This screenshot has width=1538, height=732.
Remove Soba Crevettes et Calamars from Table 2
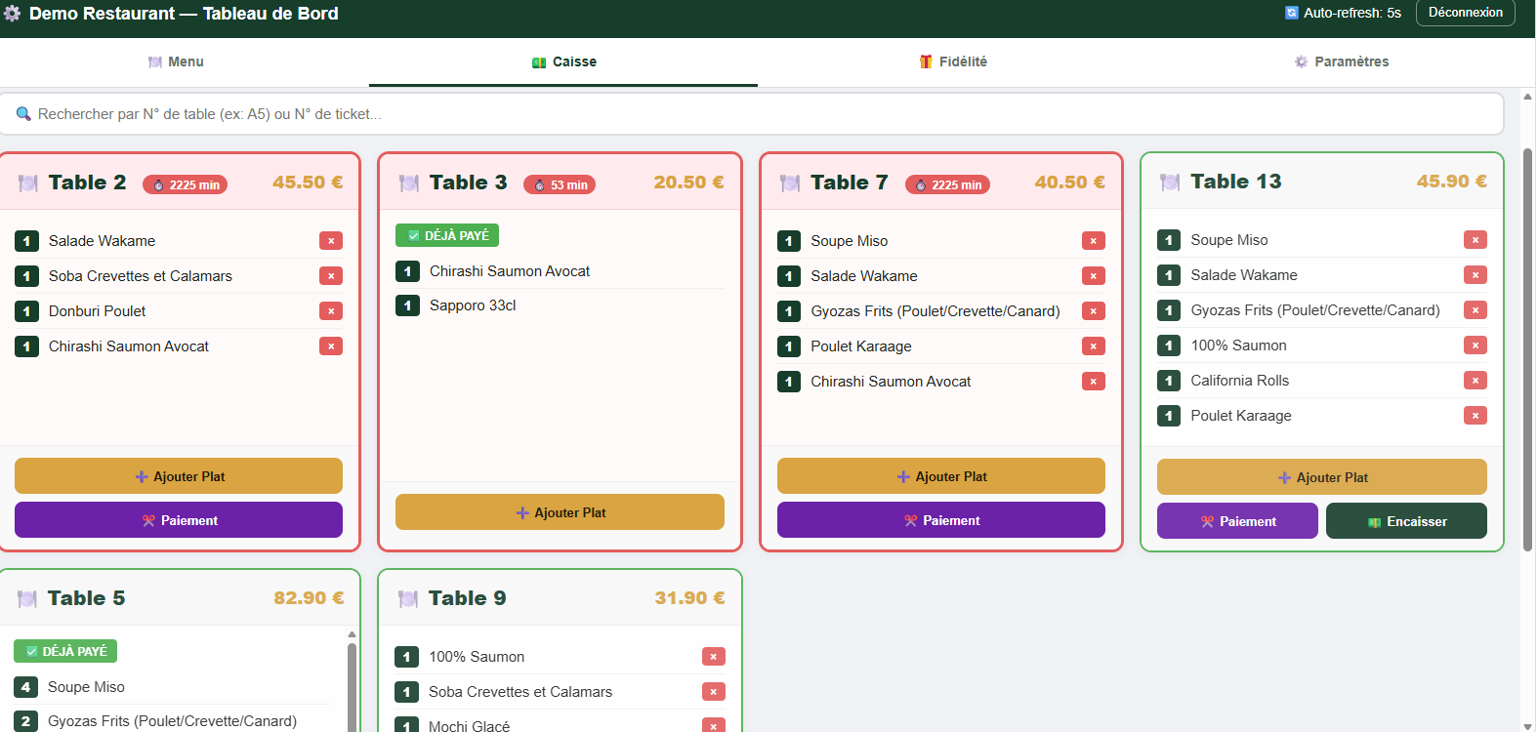pyautogui.click(x=331, y=276)
